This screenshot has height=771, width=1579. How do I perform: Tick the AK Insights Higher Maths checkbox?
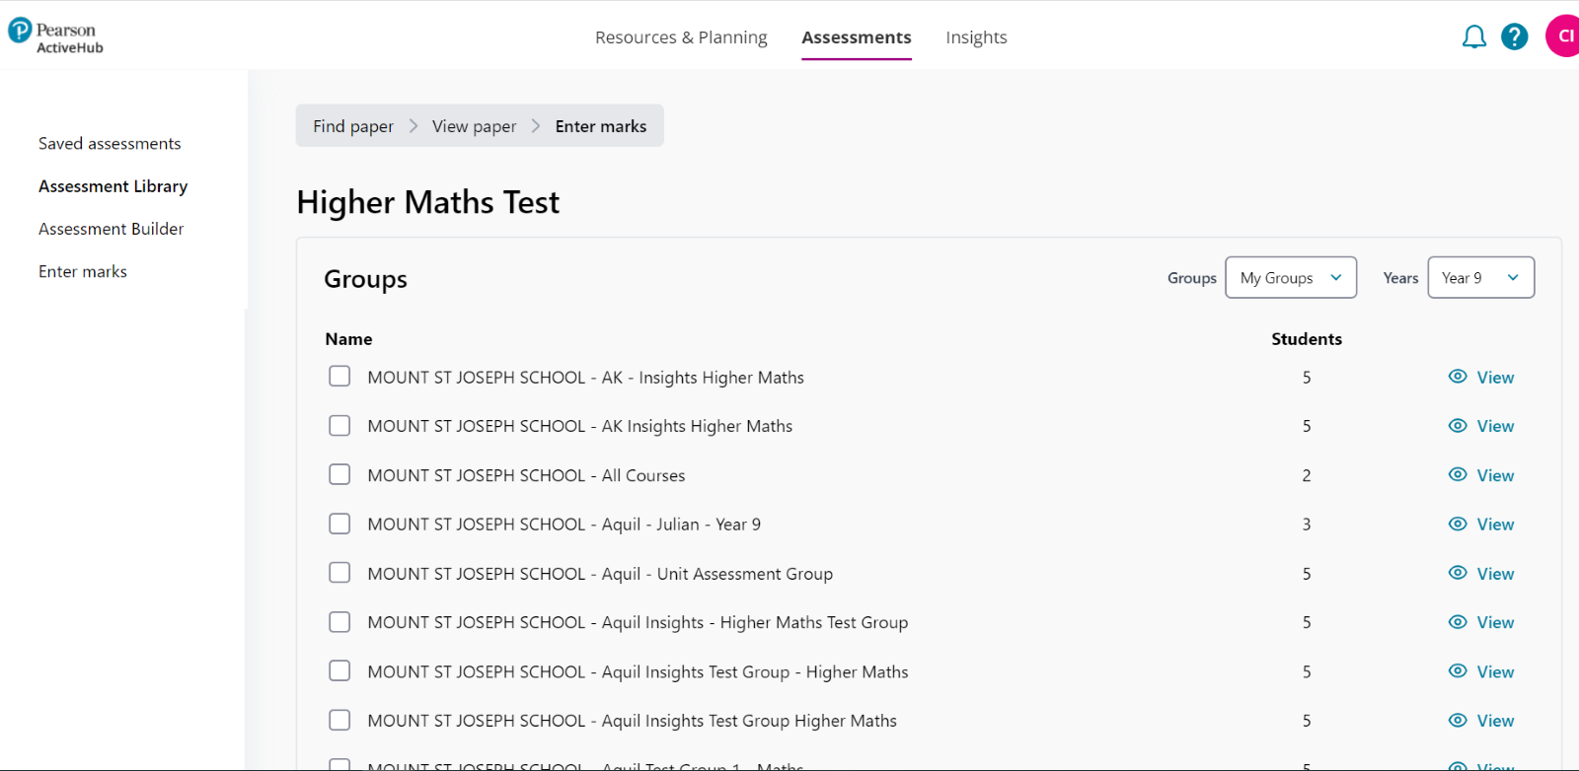339,426
